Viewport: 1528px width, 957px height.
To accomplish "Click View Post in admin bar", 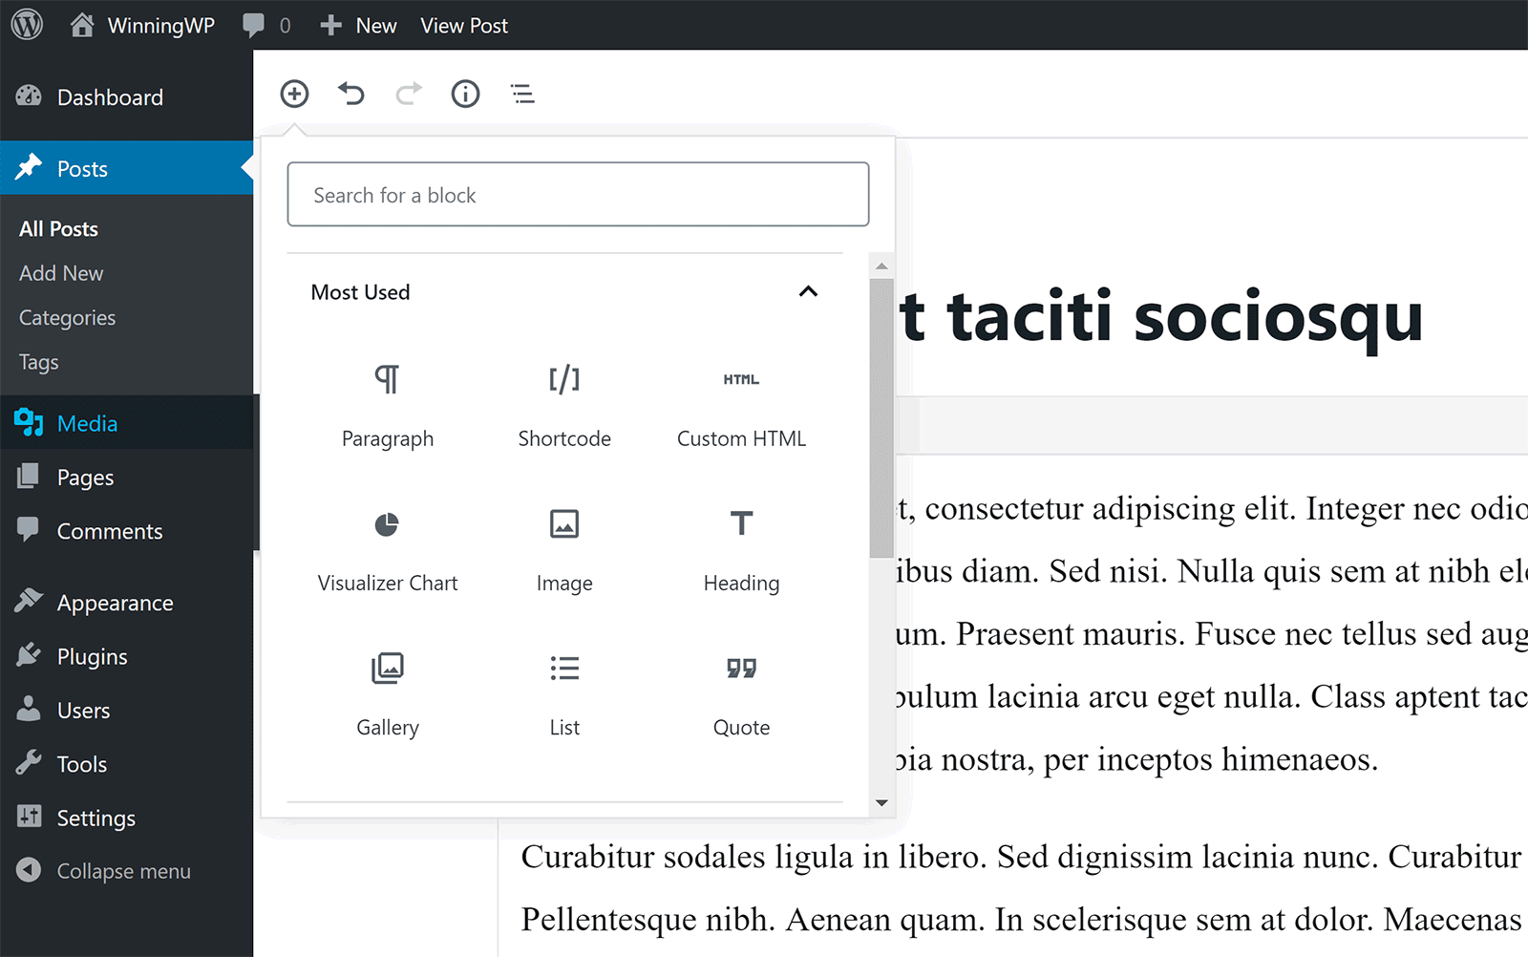I will (464, 26).
